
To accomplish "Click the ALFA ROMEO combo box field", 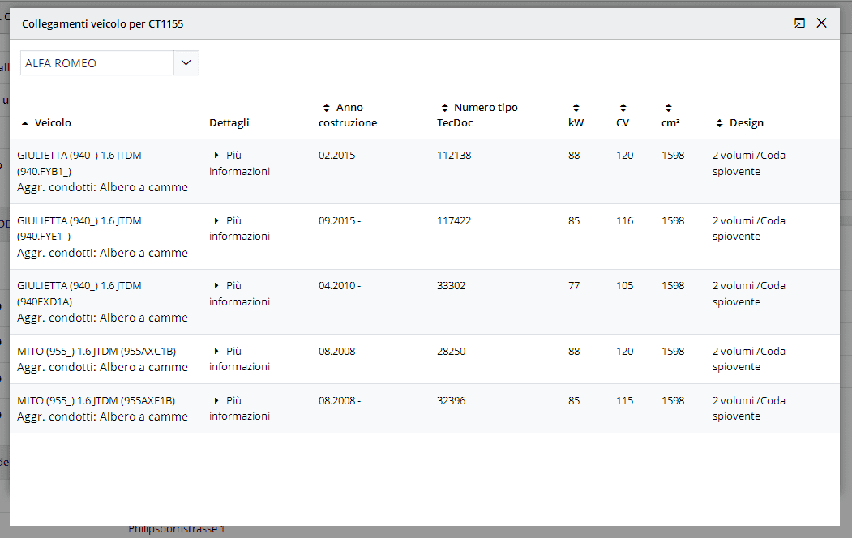I will (97, 63).
